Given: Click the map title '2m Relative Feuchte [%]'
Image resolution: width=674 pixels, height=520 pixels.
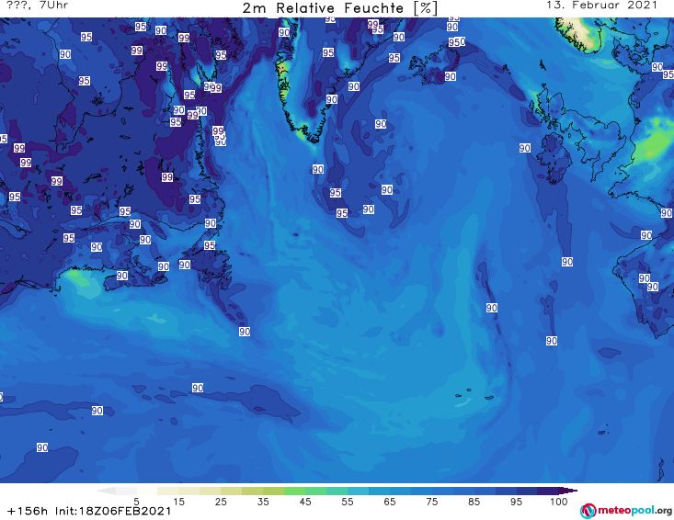Looking at the screenshot, I should pyautogui.click(x=340, y=8).
